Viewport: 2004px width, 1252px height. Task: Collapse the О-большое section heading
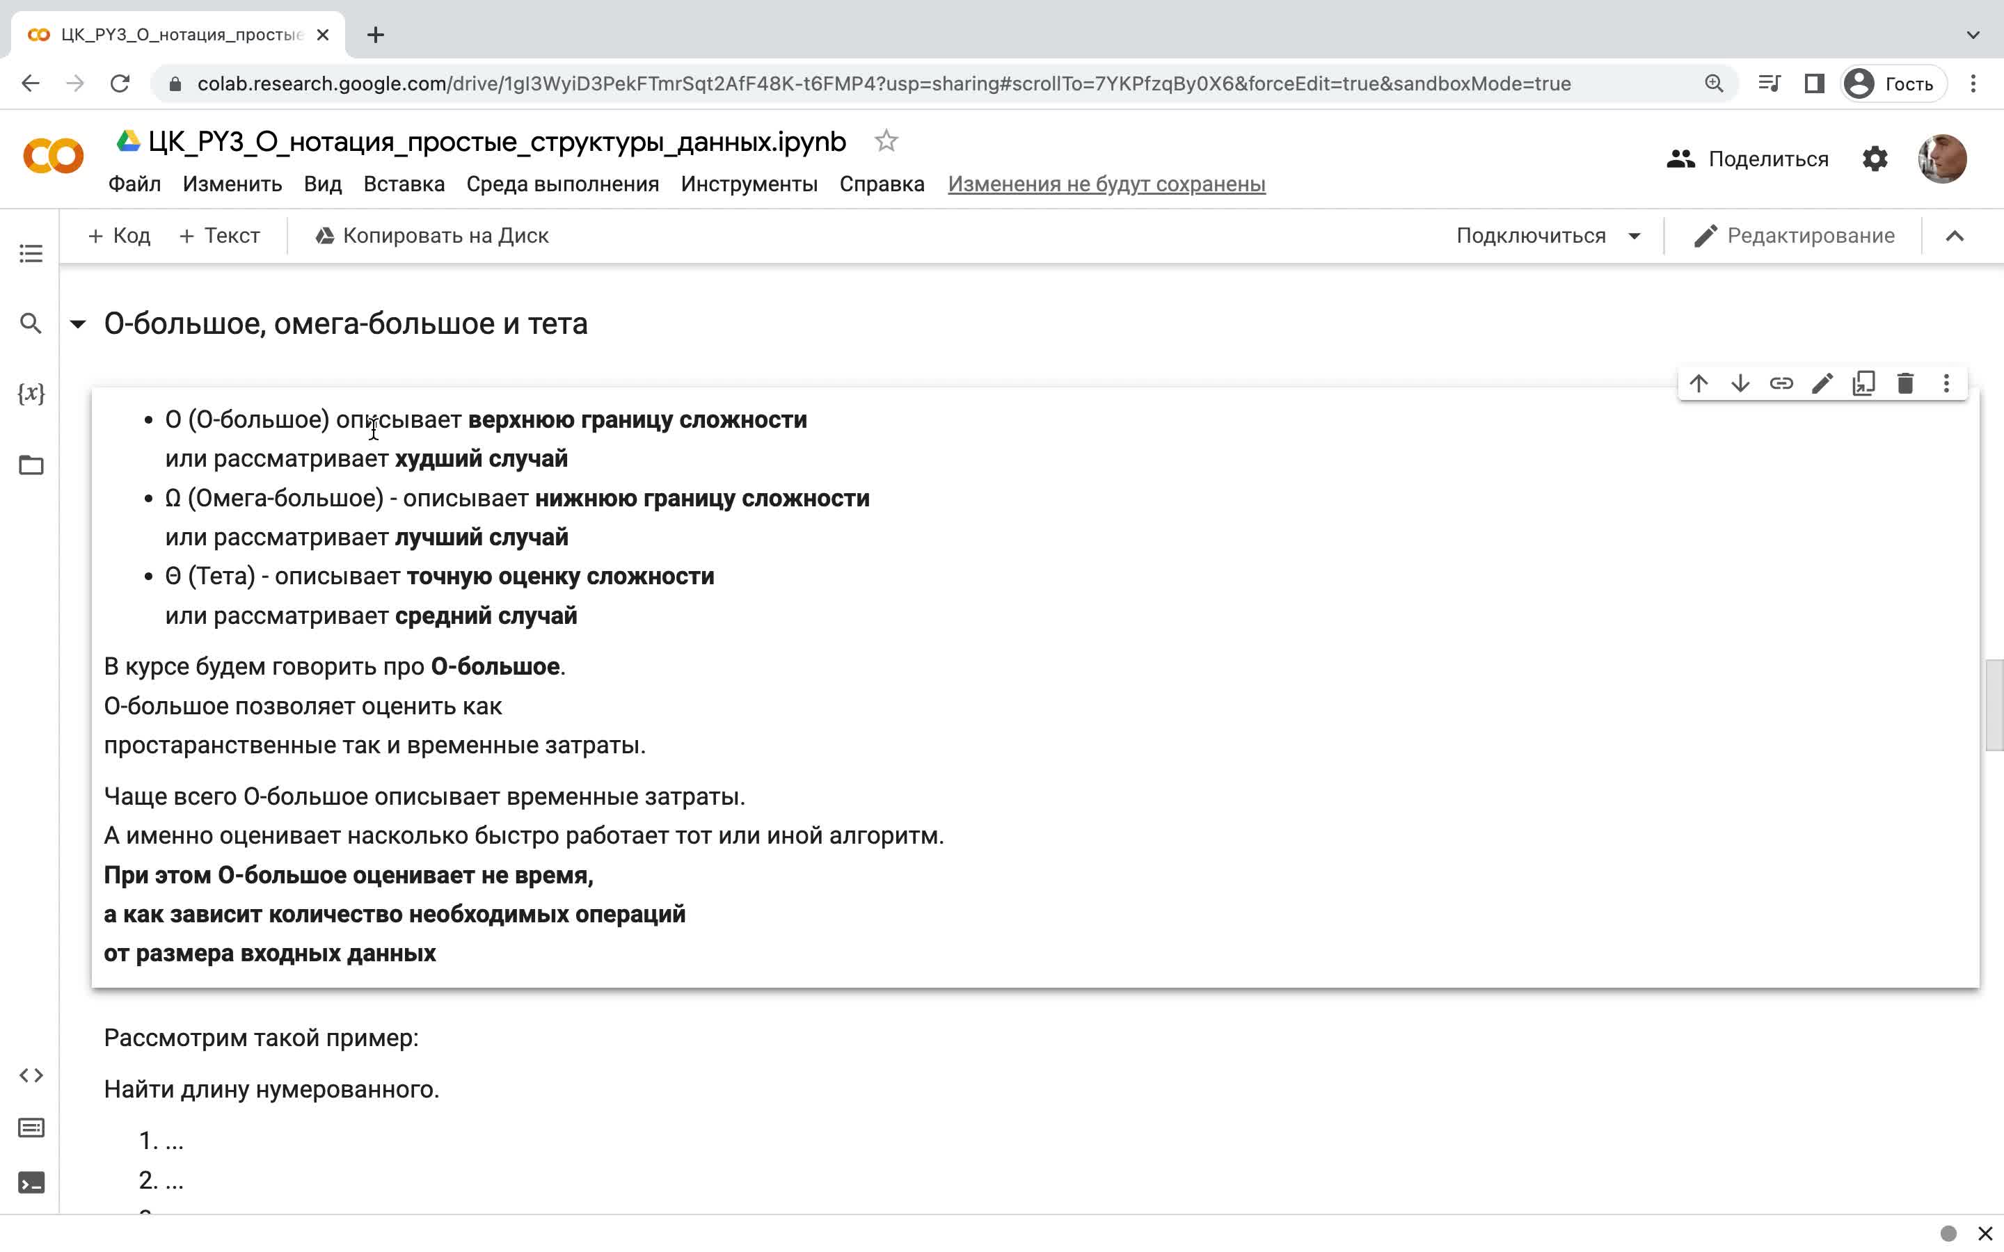tap(78, 323)
